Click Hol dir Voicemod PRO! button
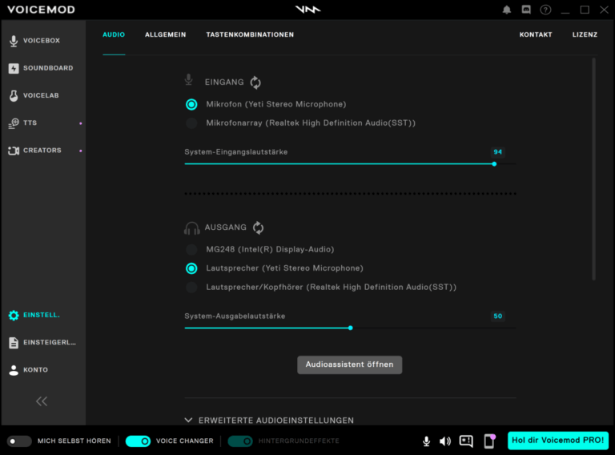This screenshot has width=615, height=455. pos(558,441)
